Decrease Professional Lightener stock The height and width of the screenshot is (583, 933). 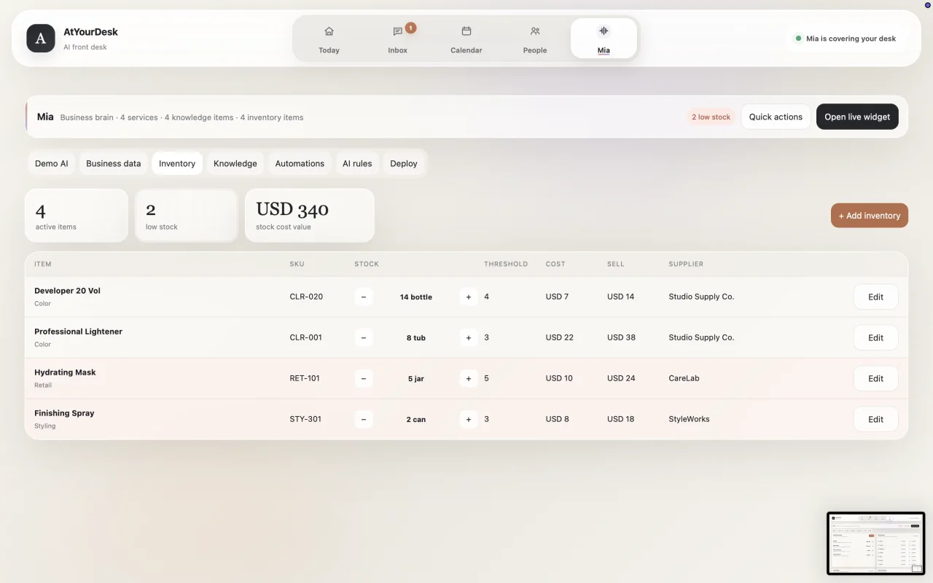pyautogui.click(x=363, y=337)
